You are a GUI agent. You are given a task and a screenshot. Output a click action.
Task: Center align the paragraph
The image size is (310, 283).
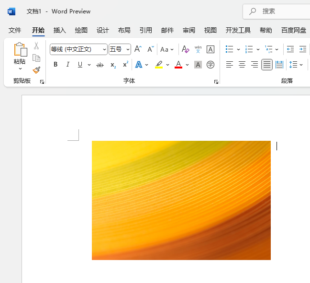click(x=242, y=65)
